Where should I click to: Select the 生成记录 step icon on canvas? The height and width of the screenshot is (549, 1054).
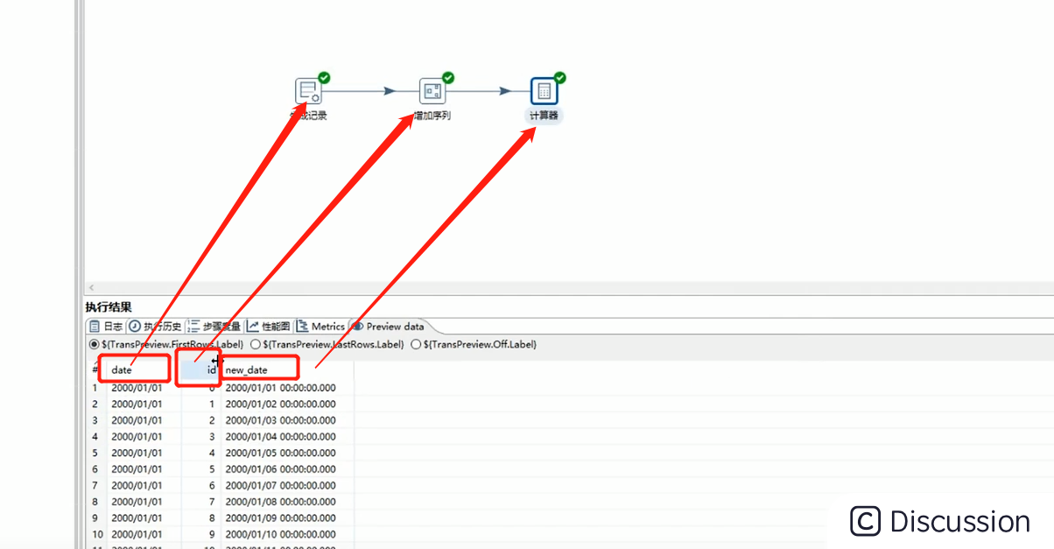tap(308, 91)
